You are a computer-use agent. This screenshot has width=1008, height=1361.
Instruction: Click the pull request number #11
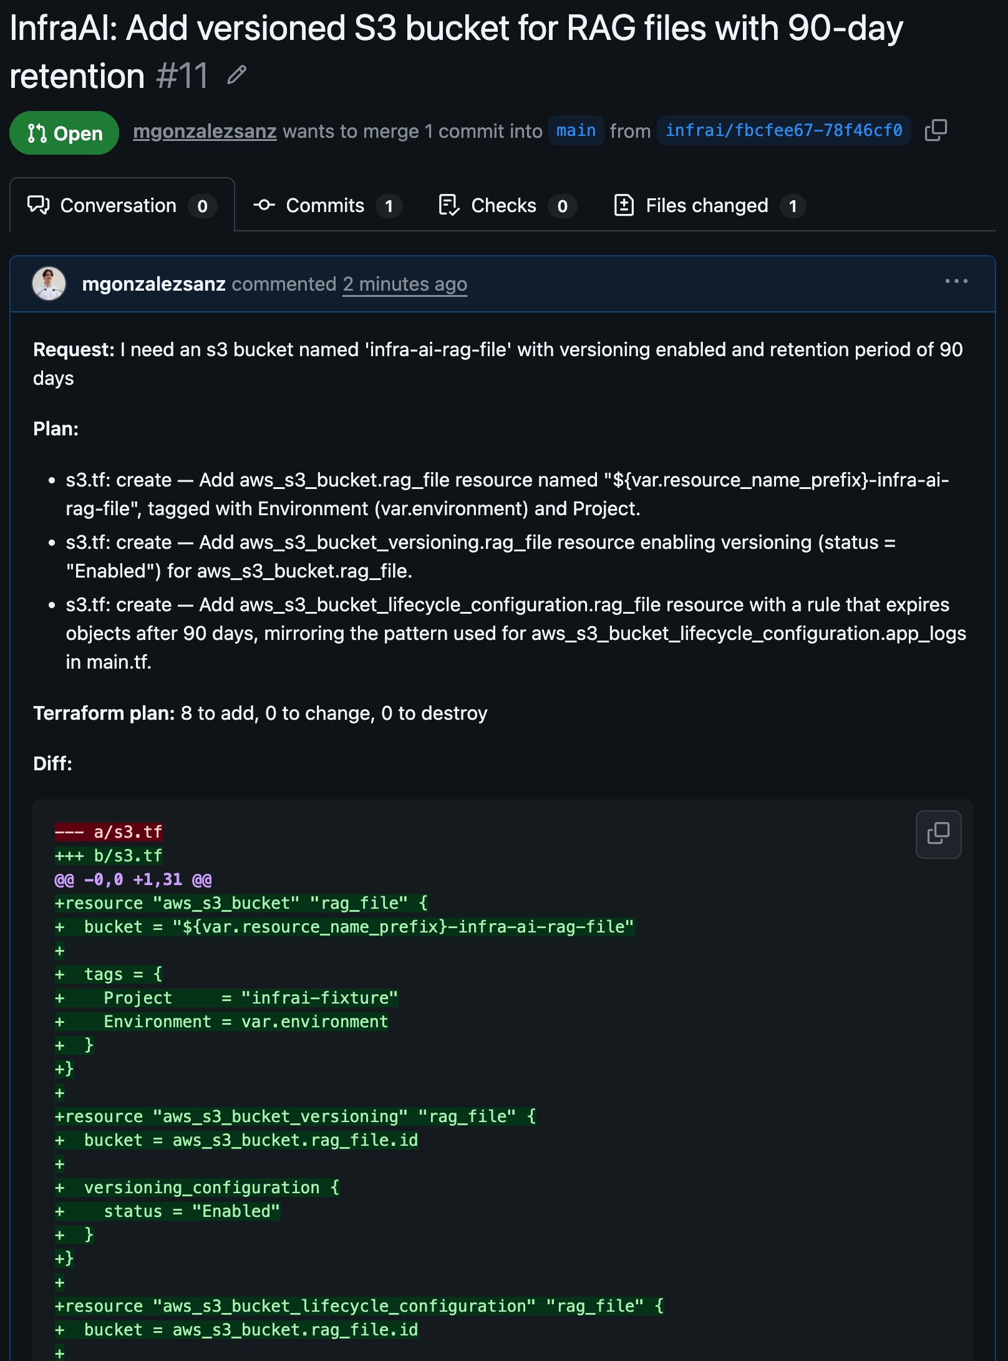coord(182,75)
